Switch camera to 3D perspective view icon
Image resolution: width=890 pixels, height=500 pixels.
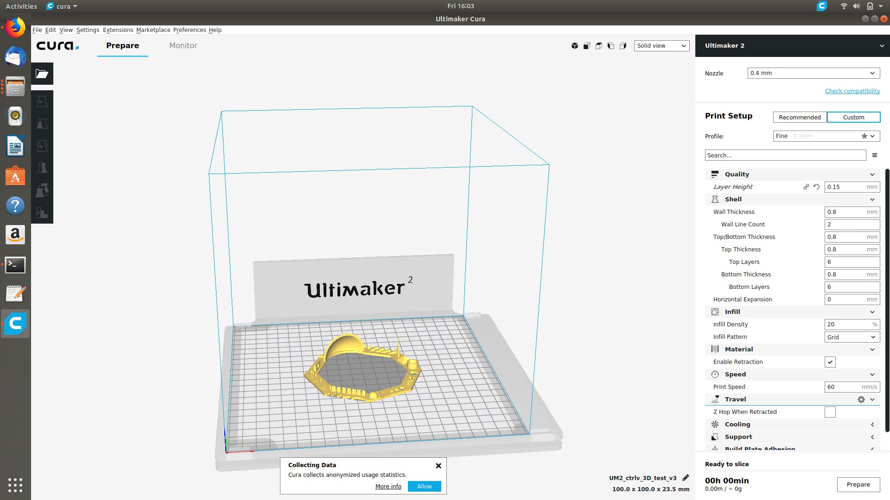pos(575,46)
